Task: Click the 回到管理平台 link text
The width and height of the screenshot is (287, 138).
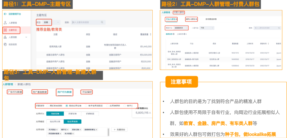Action: pos(15,14)
